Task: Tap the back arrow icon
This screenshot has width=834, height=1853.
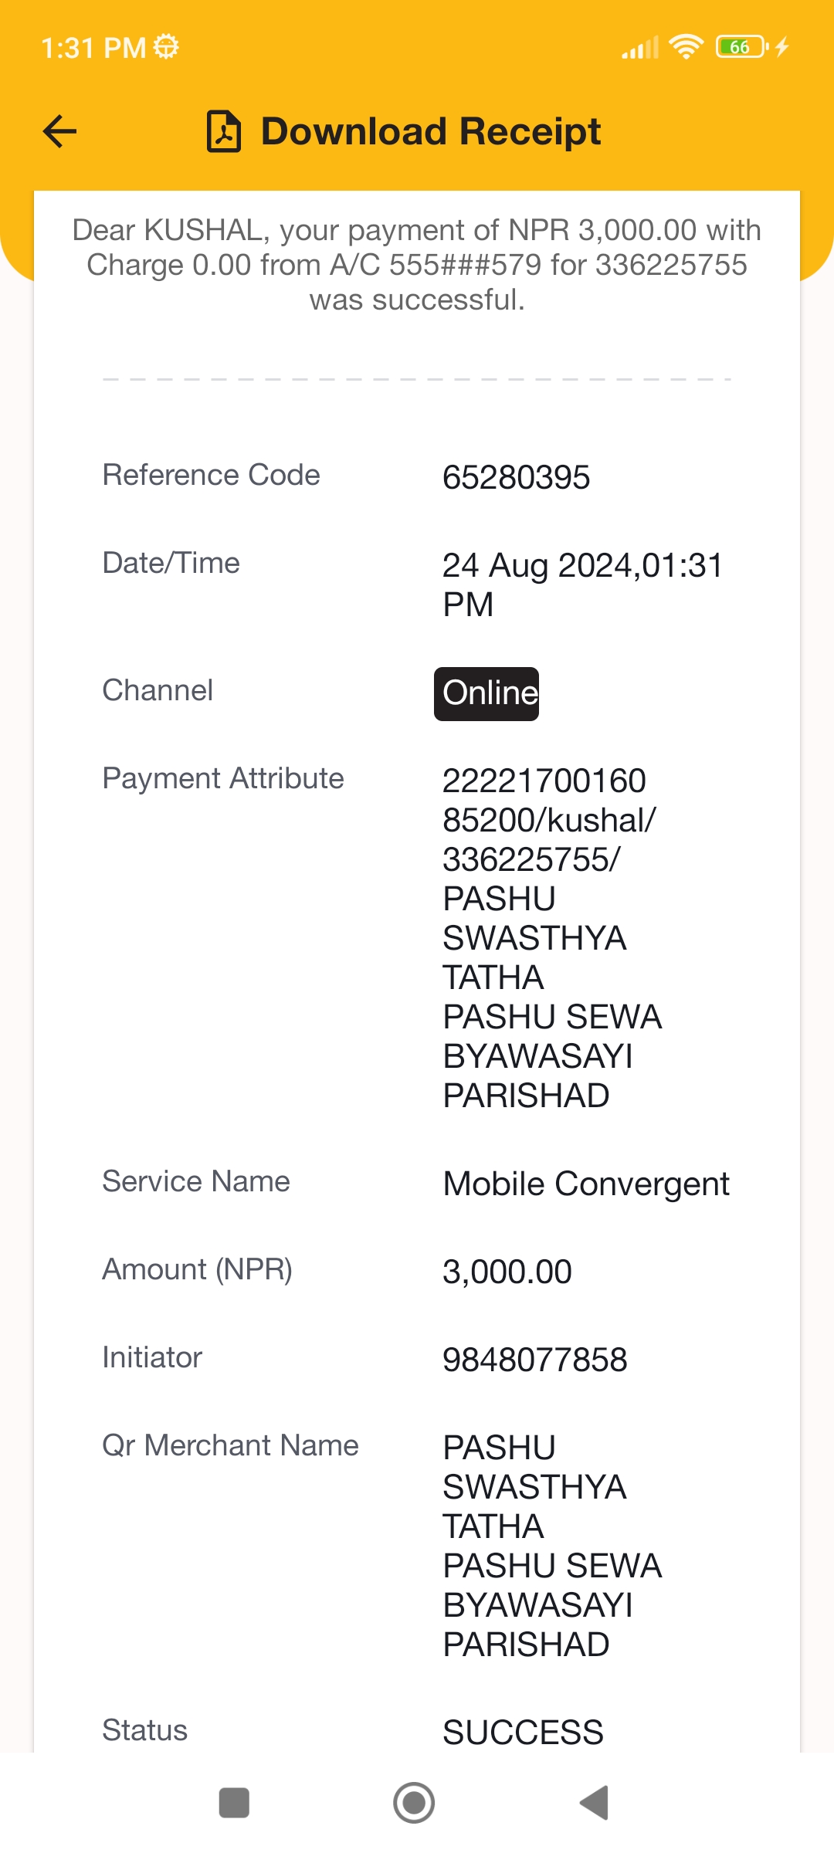Action: [x=59, y=131]
